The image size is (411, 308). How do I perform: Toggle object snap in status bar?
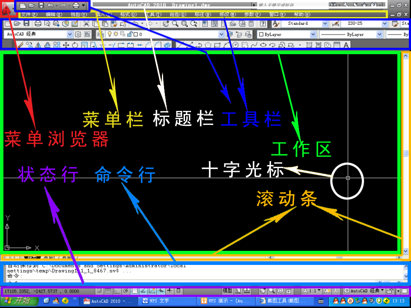[x=135, y=291]
